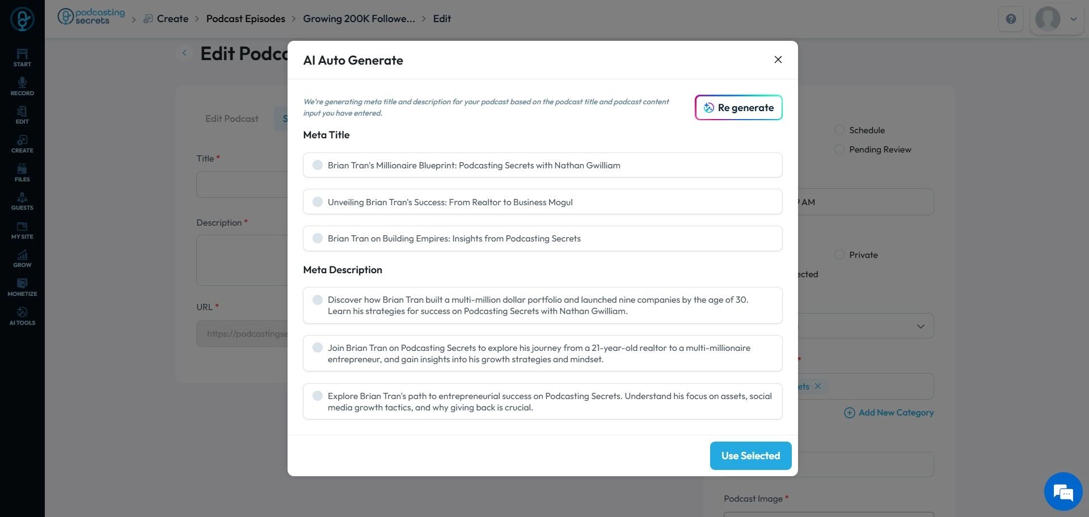Open the Files section in sidebar
Viewport: 1089px width, 517px height.
click(x=22, y=172)
